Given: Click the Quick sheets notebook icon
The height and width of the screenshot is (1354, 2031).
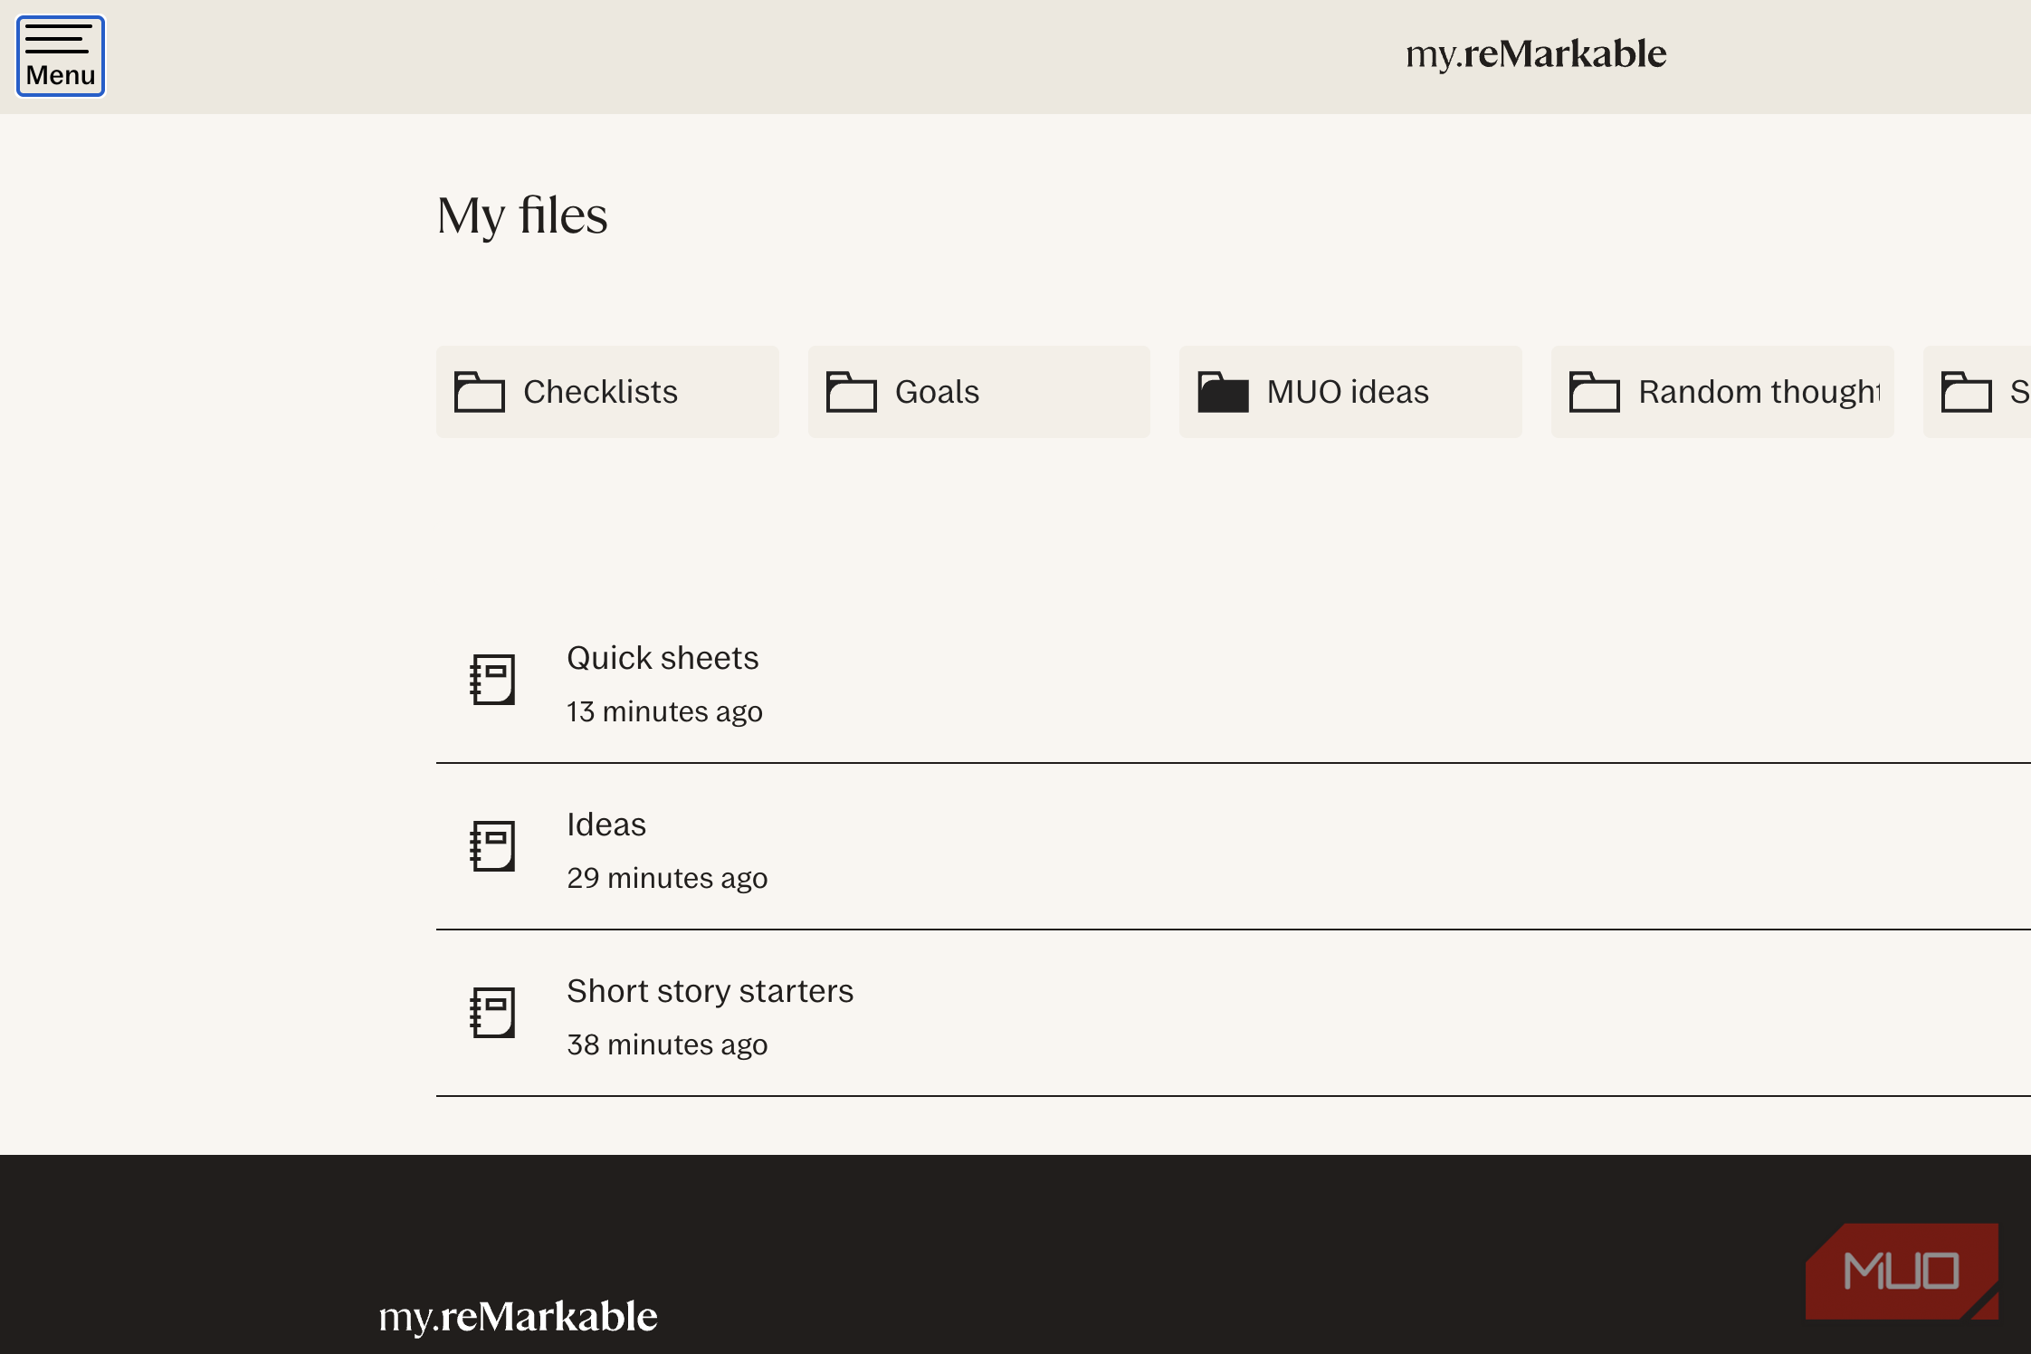Looking at the screenshot, I should click(493, 680).
